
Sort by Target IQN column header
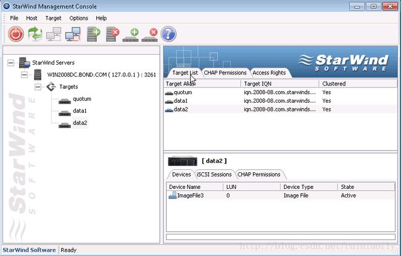click(280, 84)
